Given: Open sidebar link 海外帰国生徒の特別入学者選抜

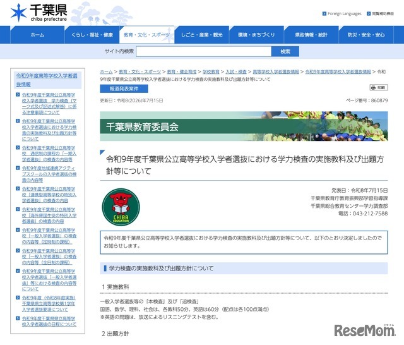Looking at the screenshot, I should pos(49,215).
